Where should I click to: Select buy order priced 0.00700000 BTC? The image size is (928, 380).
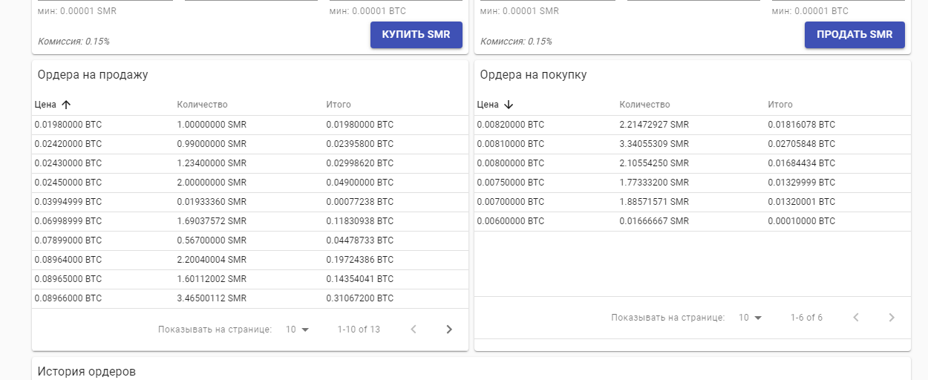point(693,202)
